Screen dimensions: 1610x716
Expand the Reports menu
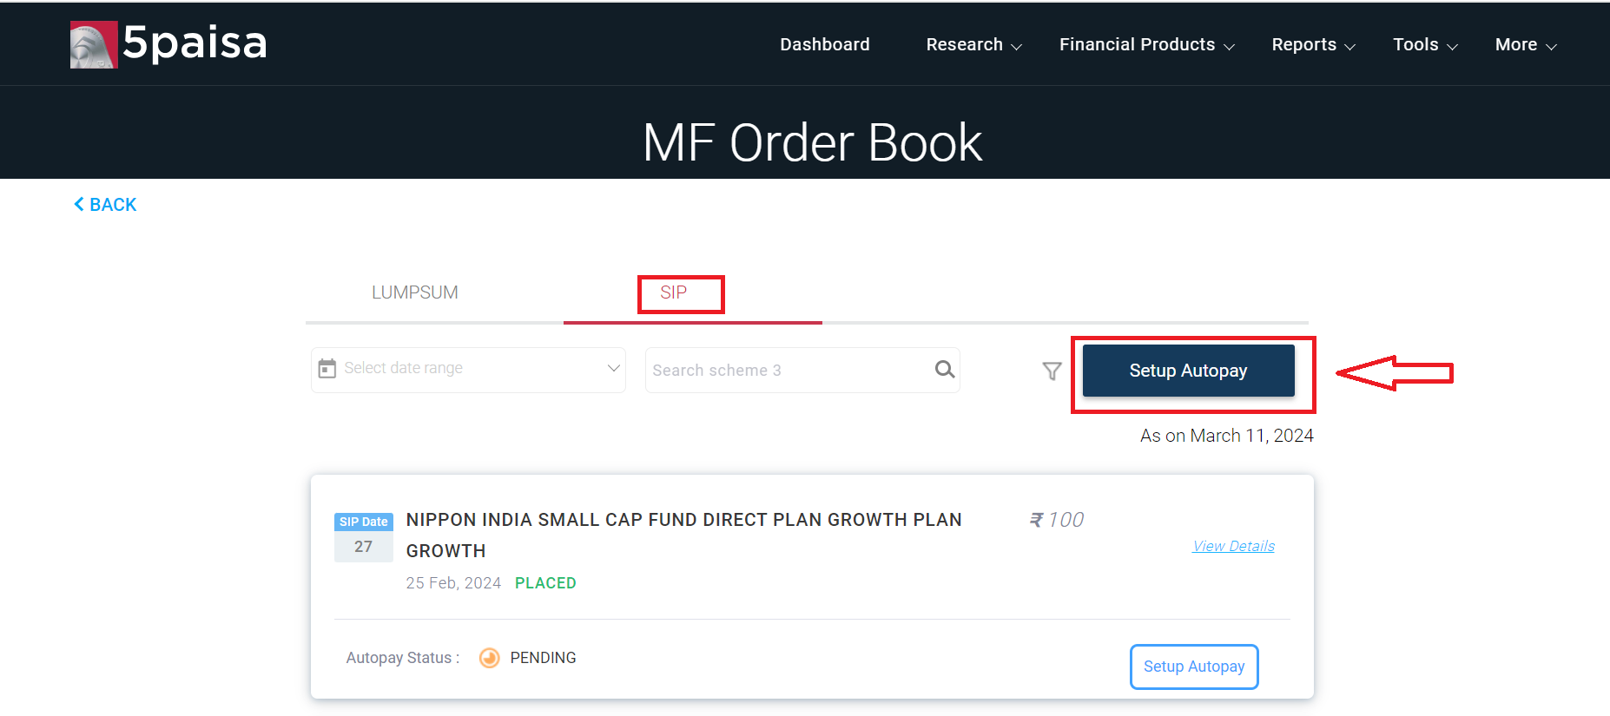click(1313, 44)
